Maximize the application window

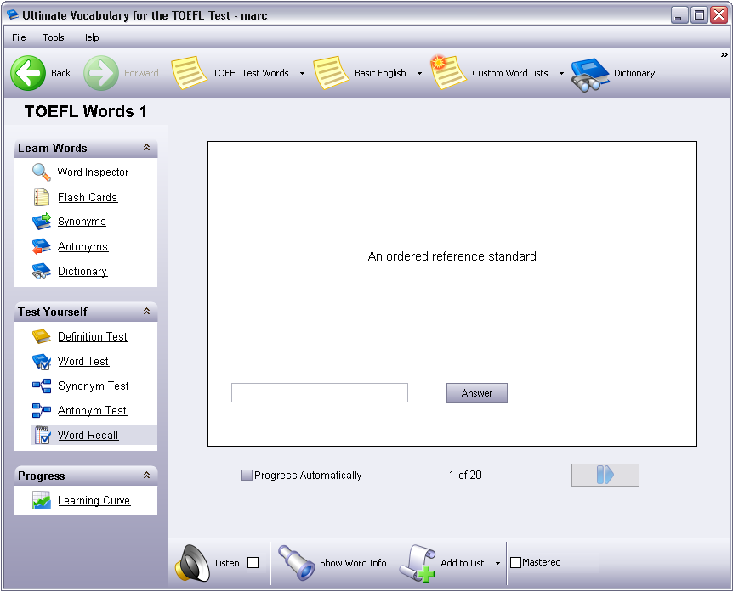(x=699, y=15)
